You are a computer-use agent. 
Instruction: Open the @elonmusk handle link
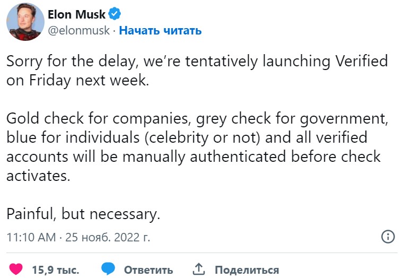[x=78, y=30]
